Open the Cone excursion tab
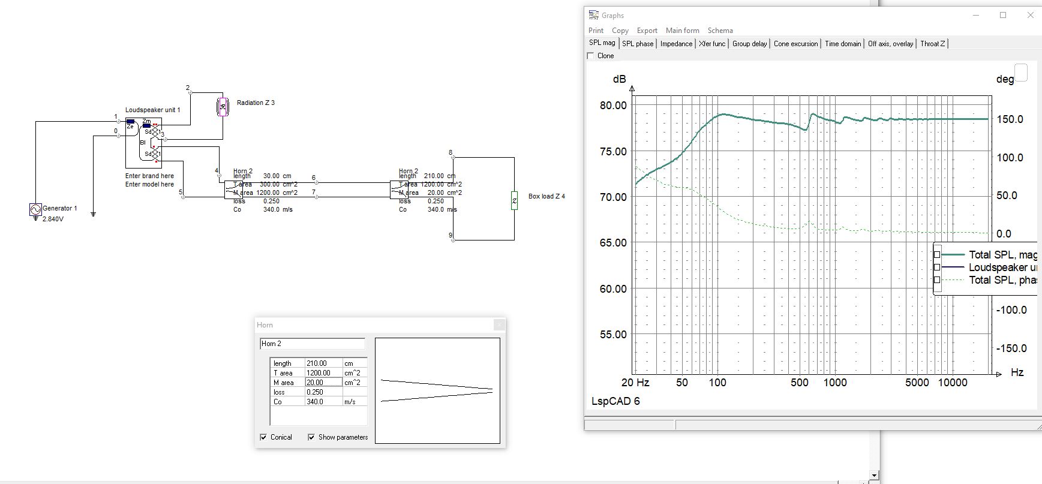The height and width of the screenshot is (484, 1042). [x=795, y=44]
